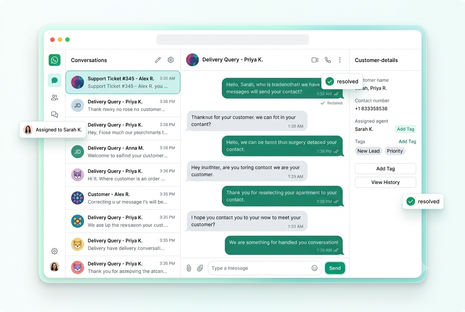
Task: Click the resolved badge near chat top
Action: point(342,82)
